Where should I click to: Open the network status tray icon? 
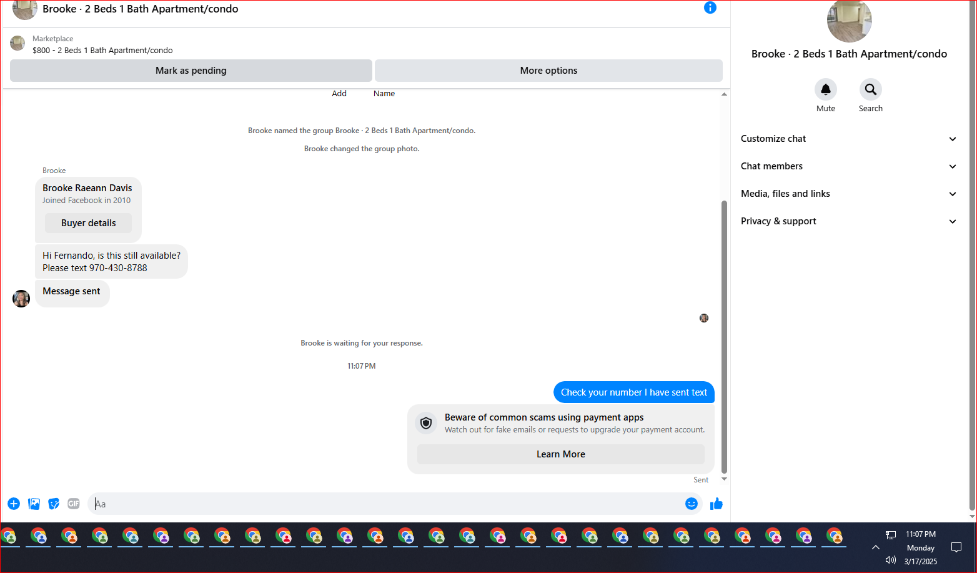pos(891,534)
